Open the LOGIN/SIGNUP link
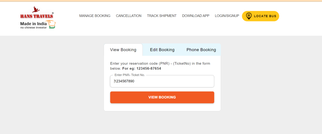Image resolution: width=322 pixels, height=134 pixels. [x=227, y=16]
